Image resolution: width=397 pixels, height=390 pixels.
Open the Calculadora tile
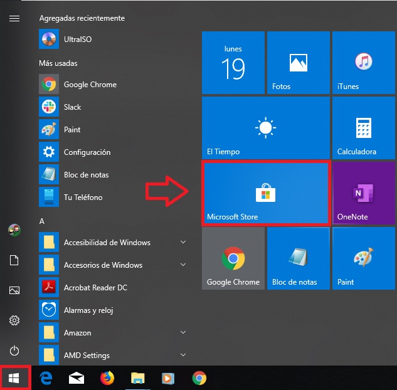(x=363, y=128)
